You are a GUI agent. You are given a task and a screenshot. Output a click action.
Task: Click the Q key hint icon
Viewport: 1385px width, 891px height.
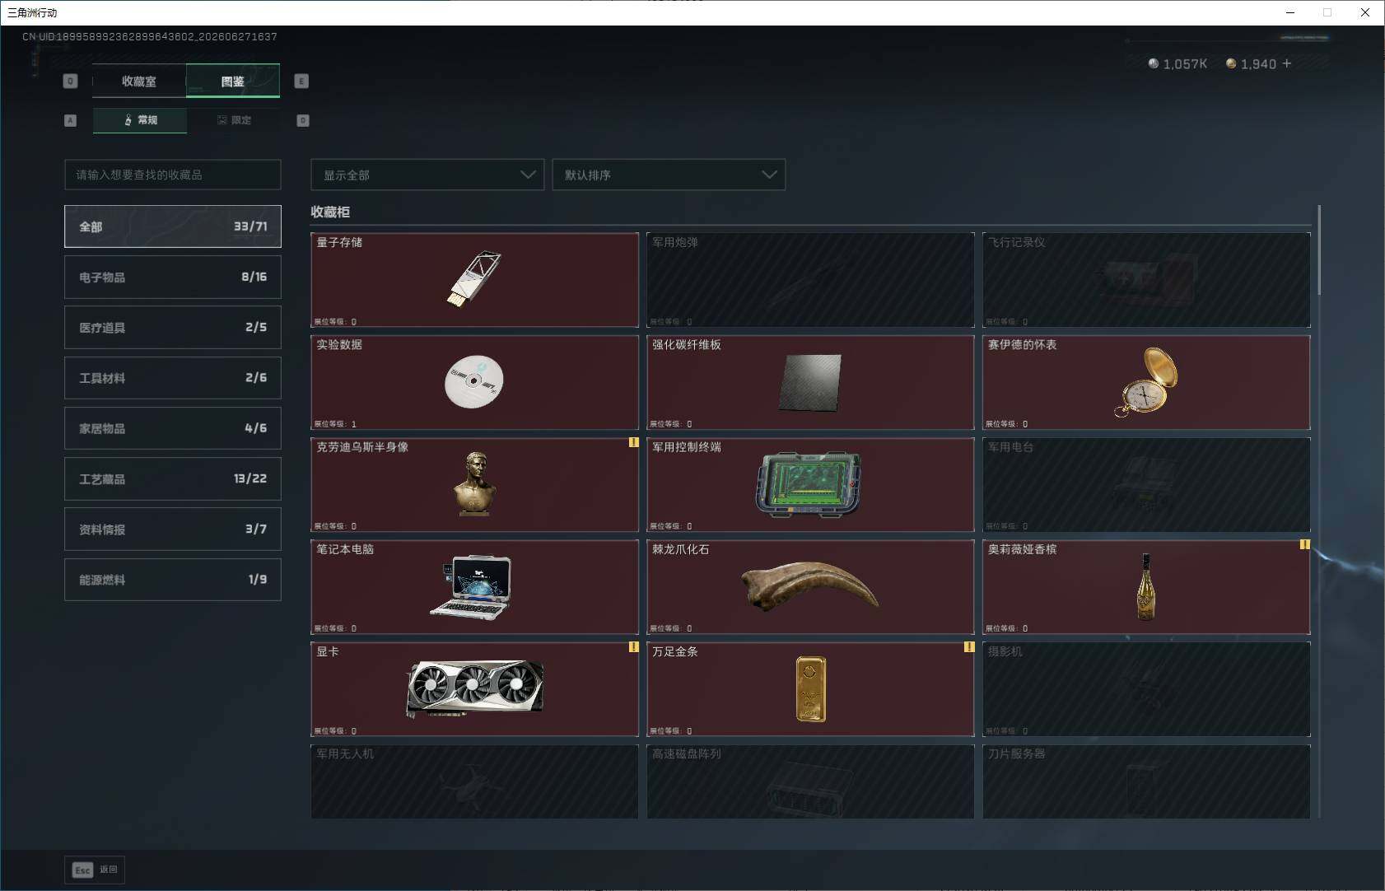point(70,81)
